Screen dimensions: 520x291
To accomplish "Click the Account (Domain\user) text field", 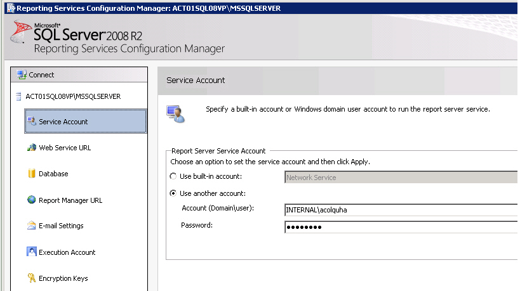I will tap(401, 210).
